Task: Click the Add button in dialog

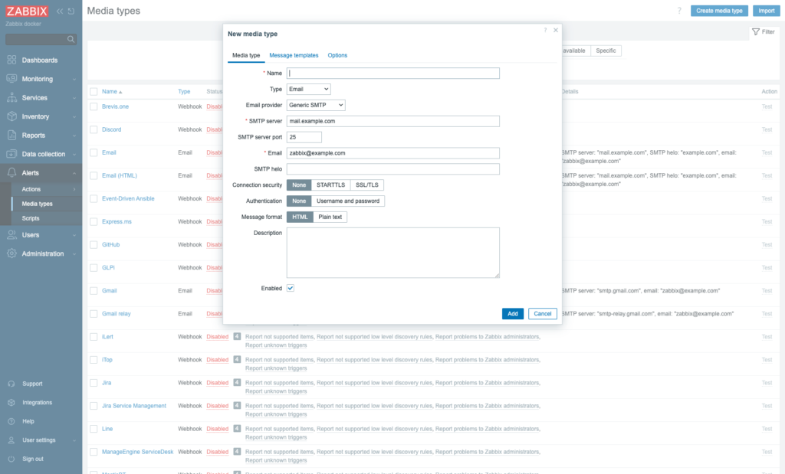Action: pos(513,313)
